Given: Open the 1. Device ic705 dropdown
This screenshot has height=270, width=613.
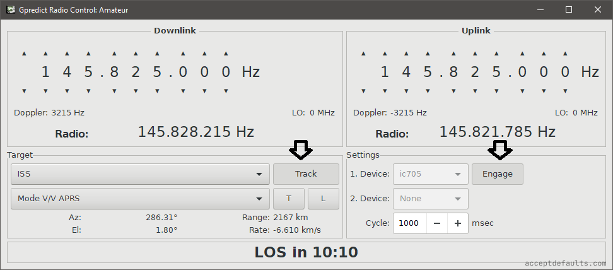Looking at the screenshot, I should click(430, 174).
